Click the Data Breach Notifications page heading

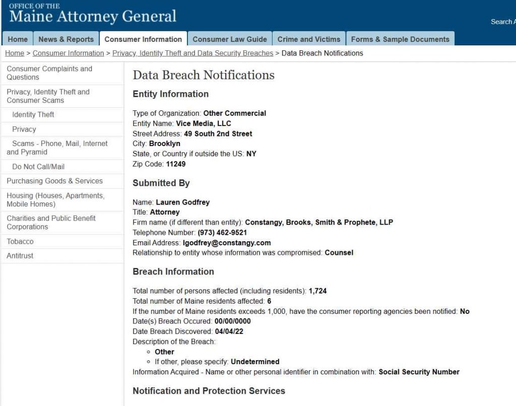pos(204,75)
